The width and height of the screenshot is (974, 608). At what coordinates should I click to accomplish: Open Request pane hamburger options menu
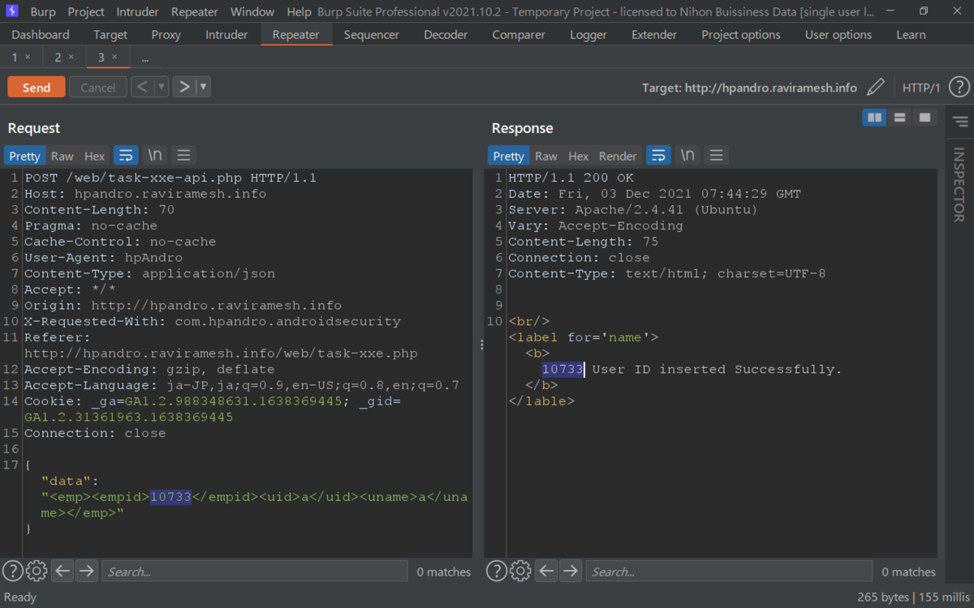(183, 156)
